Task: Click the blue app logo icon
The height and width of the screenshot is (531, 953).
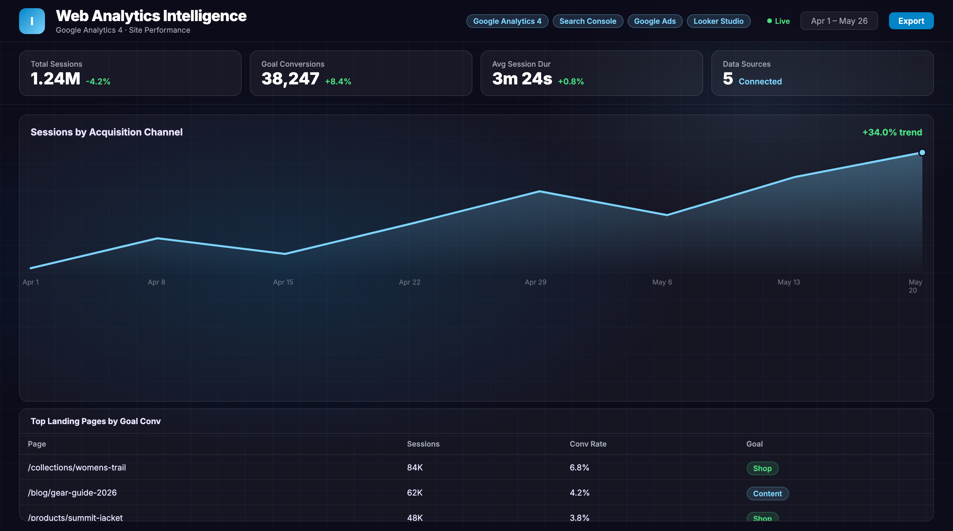Action: (32, 21)
